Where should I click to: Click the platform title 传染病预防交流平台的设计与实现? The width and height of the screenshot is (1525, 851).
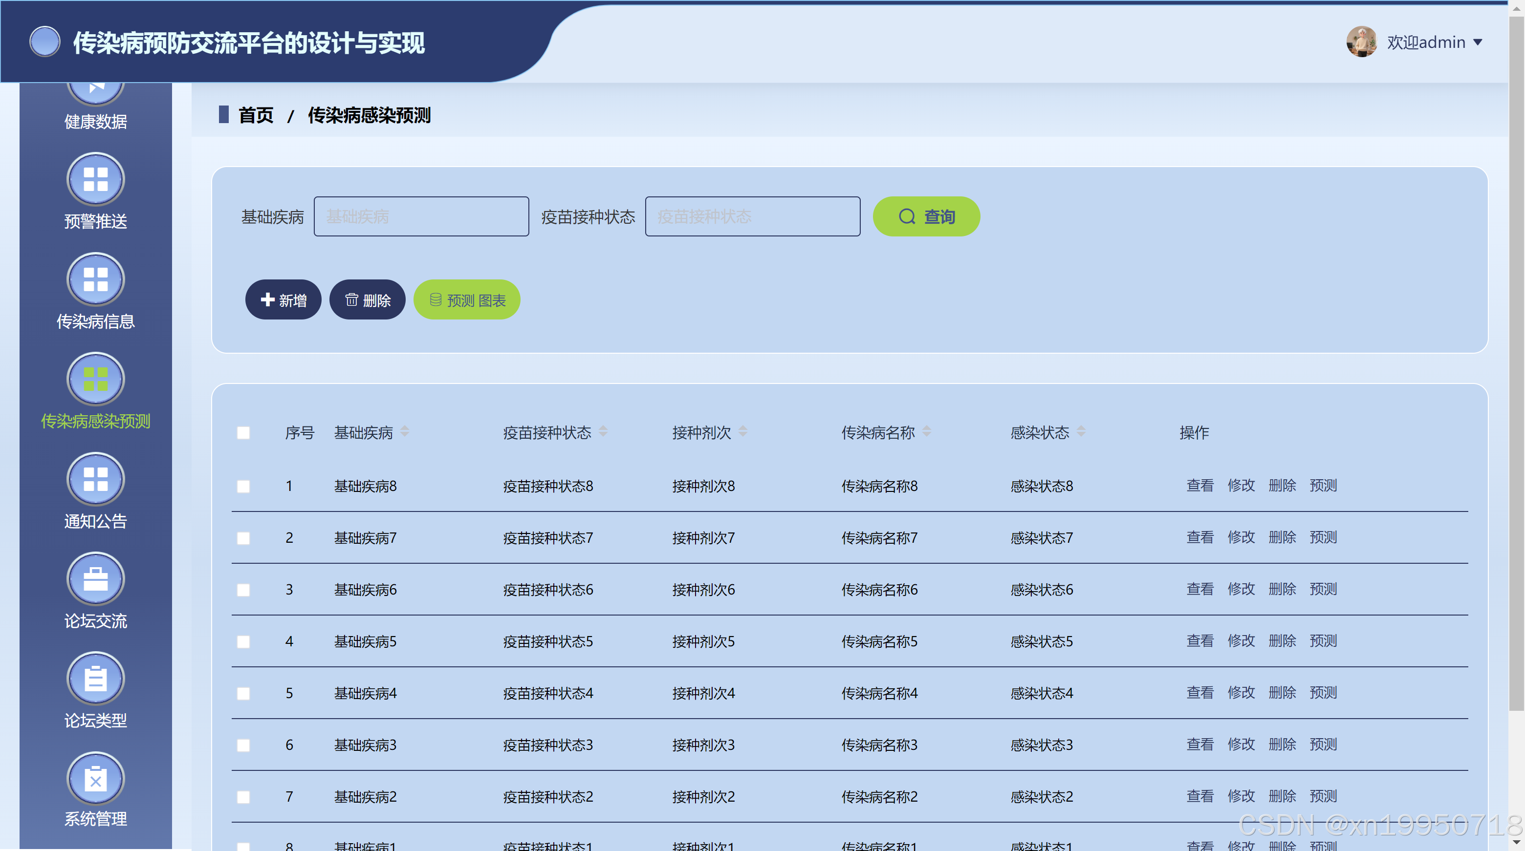click(249, 43)
